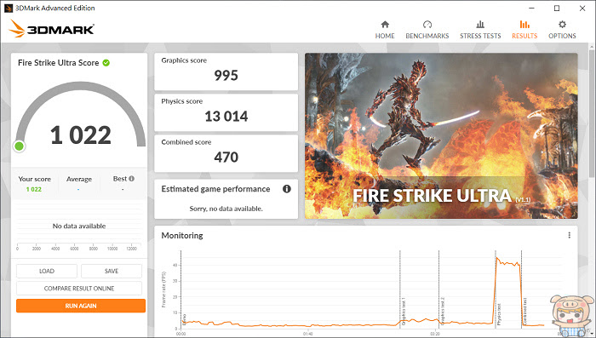Click the Combined test marker line
Screen dimensions: 596x338
521,289
